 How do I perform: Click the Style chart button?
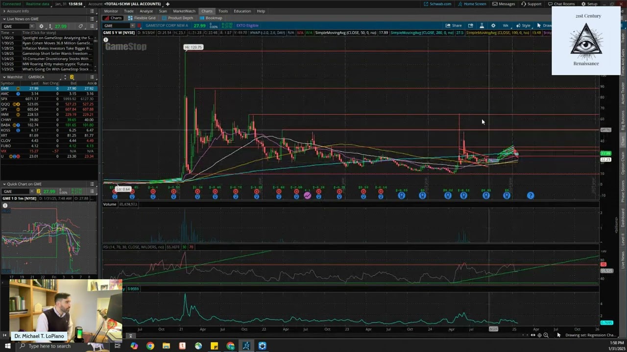(x=524, y=25)
